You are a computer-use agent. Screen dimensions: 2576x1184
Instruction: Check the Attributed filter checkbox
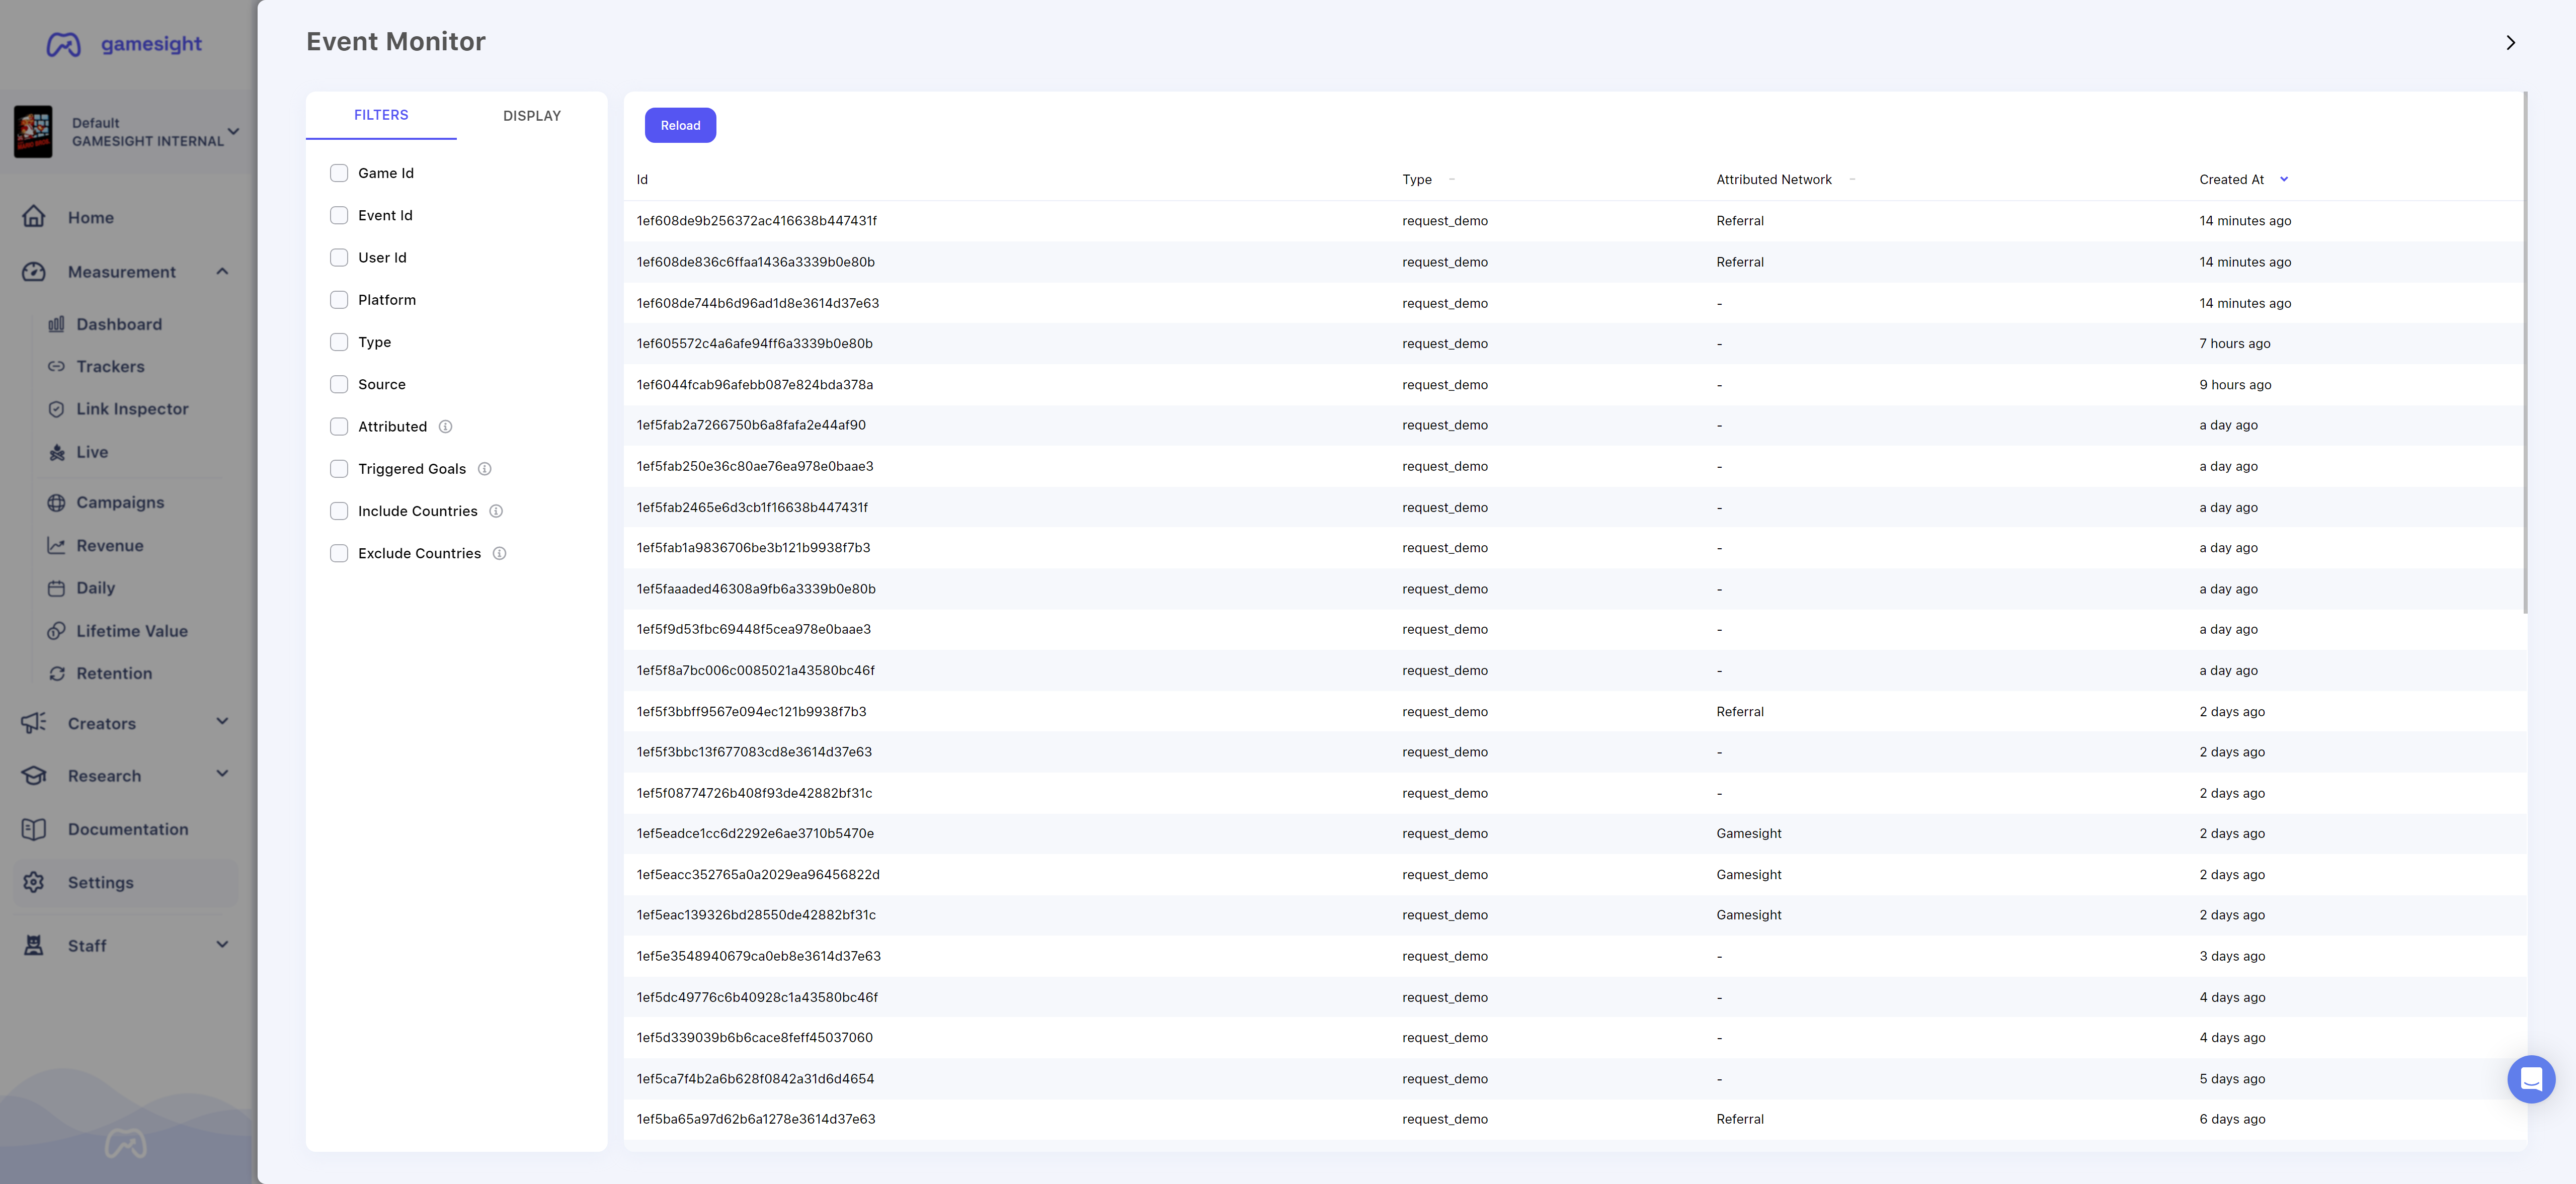(x=339, y=427)
